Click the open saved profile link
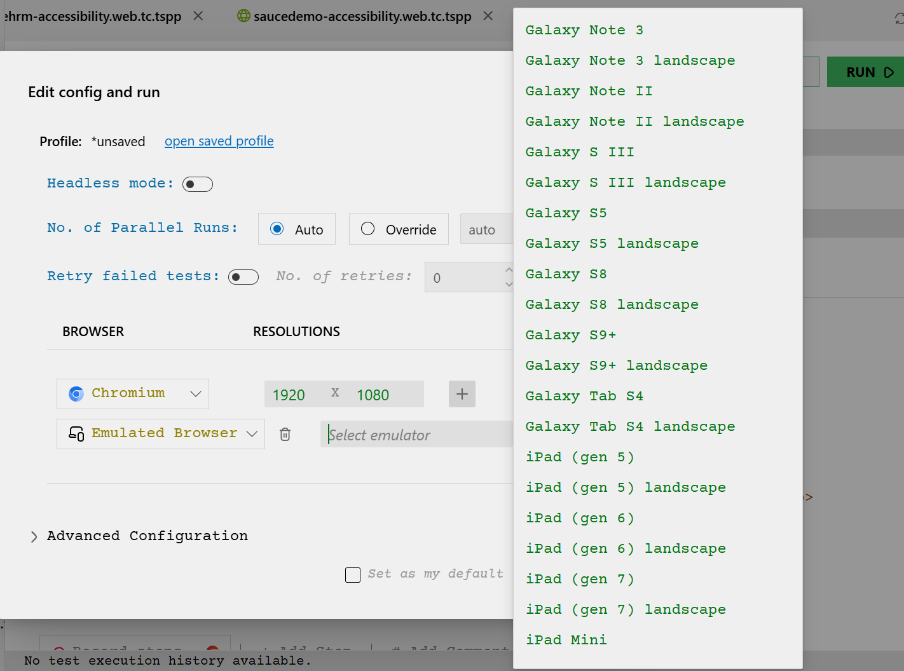Image resolution: width=904 pixels, height=671 pixels. [219, 141]
